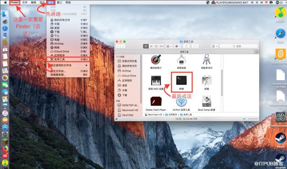Open Boot Camp 助理 icon
Image resolution: width=287 pixels, height=169 pixels.
pos(207,101)
